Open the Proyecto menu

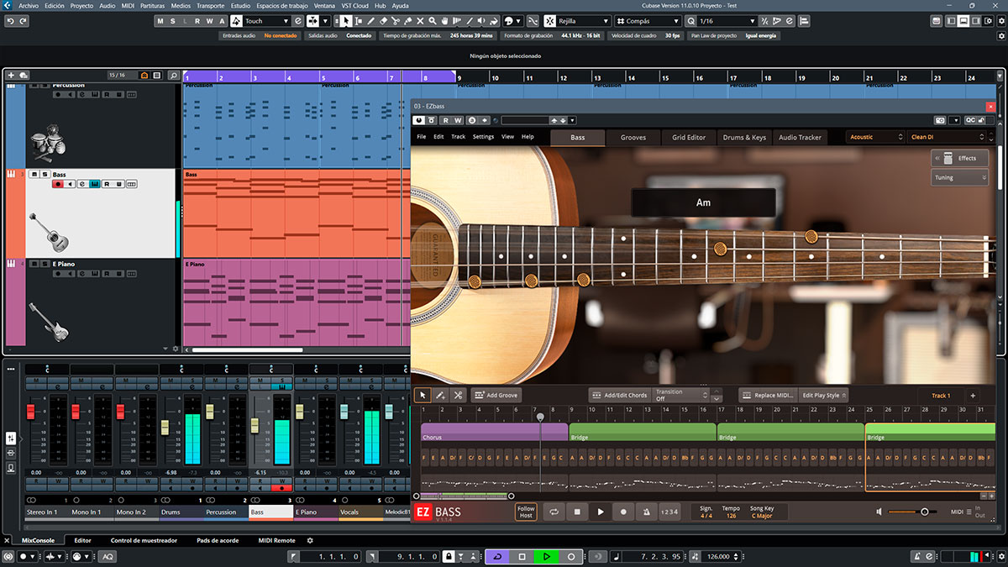pos(81,5)
